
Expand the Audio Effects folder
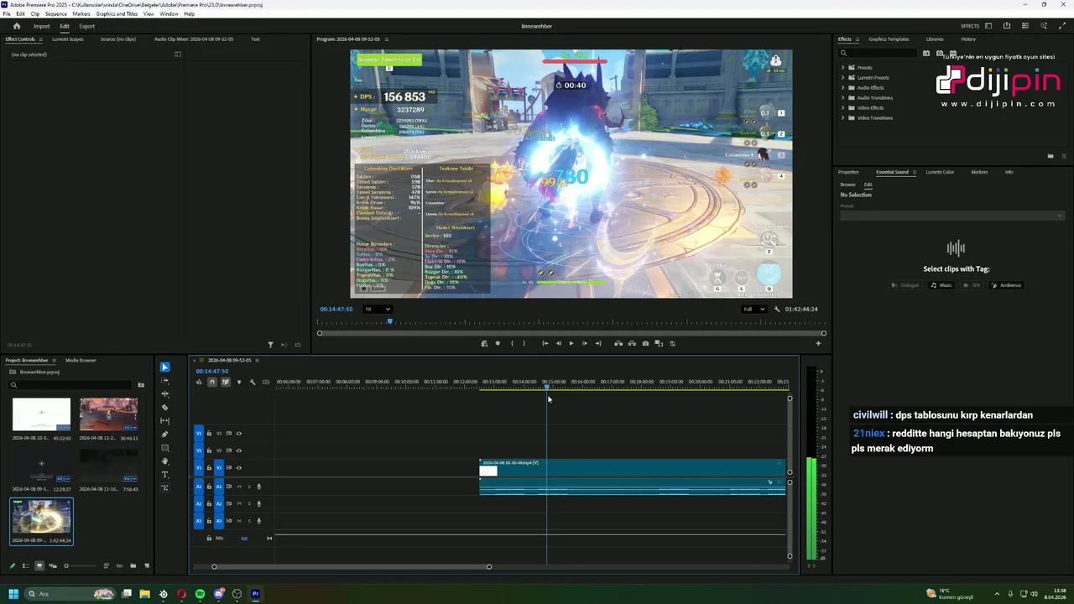[843, 88]
